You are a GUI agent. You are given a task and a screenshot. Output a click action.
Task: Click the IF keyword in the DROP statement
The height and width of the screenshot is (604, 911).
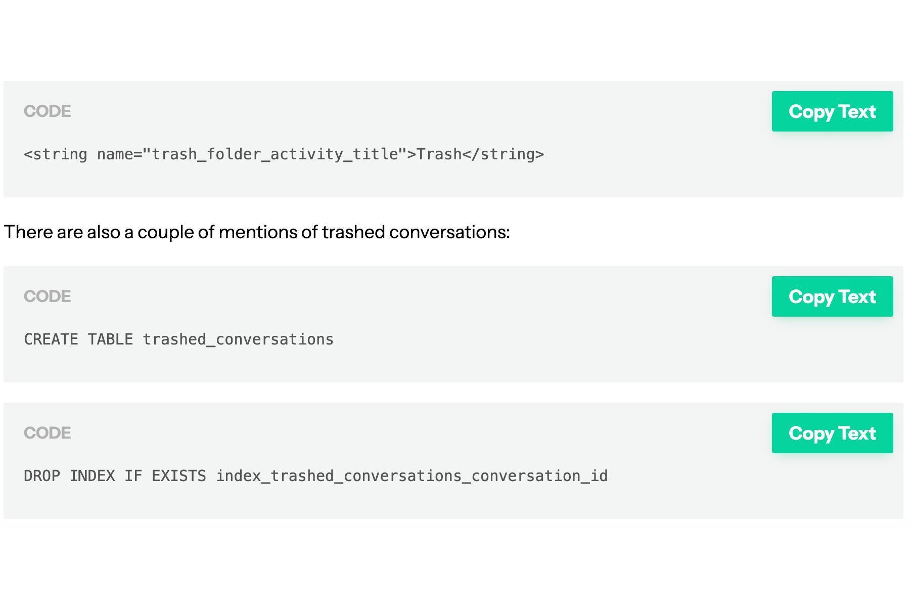pyautogui.click(x=133, y=476)
